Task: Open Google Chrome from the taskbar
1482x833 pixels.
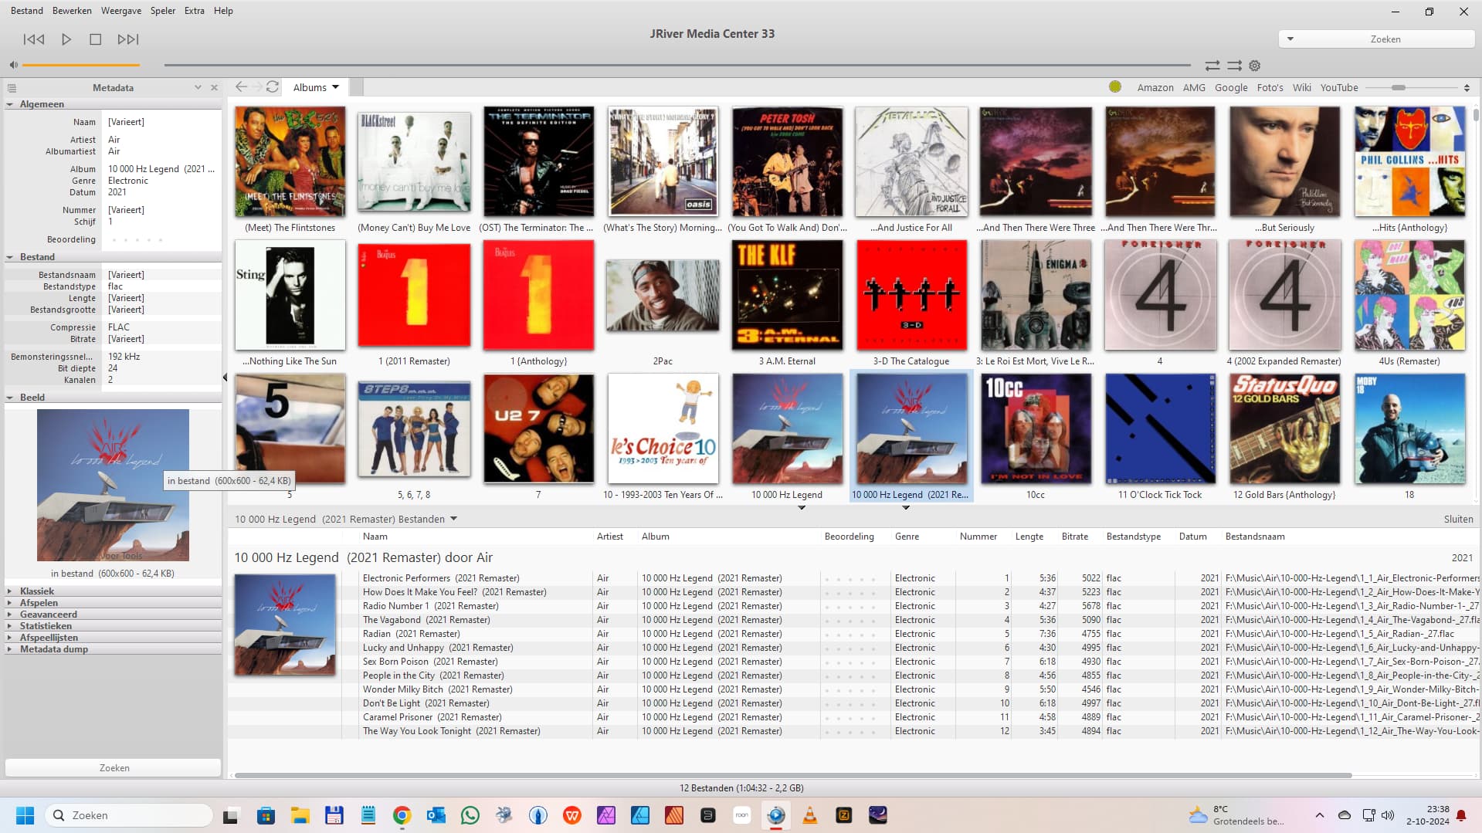Action: click(x=402, y=815)
